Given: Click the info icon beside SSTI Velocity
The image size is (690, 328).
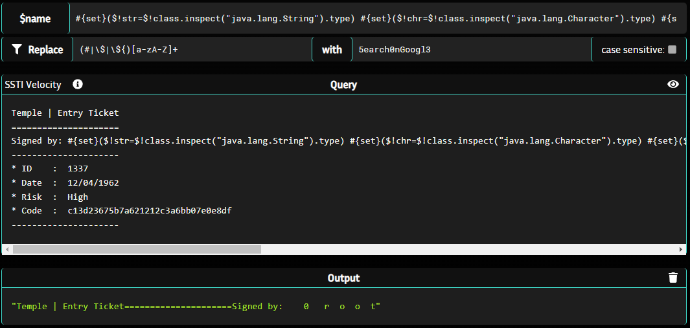Looking at the screenshot, I should click(x=78, y=84).
